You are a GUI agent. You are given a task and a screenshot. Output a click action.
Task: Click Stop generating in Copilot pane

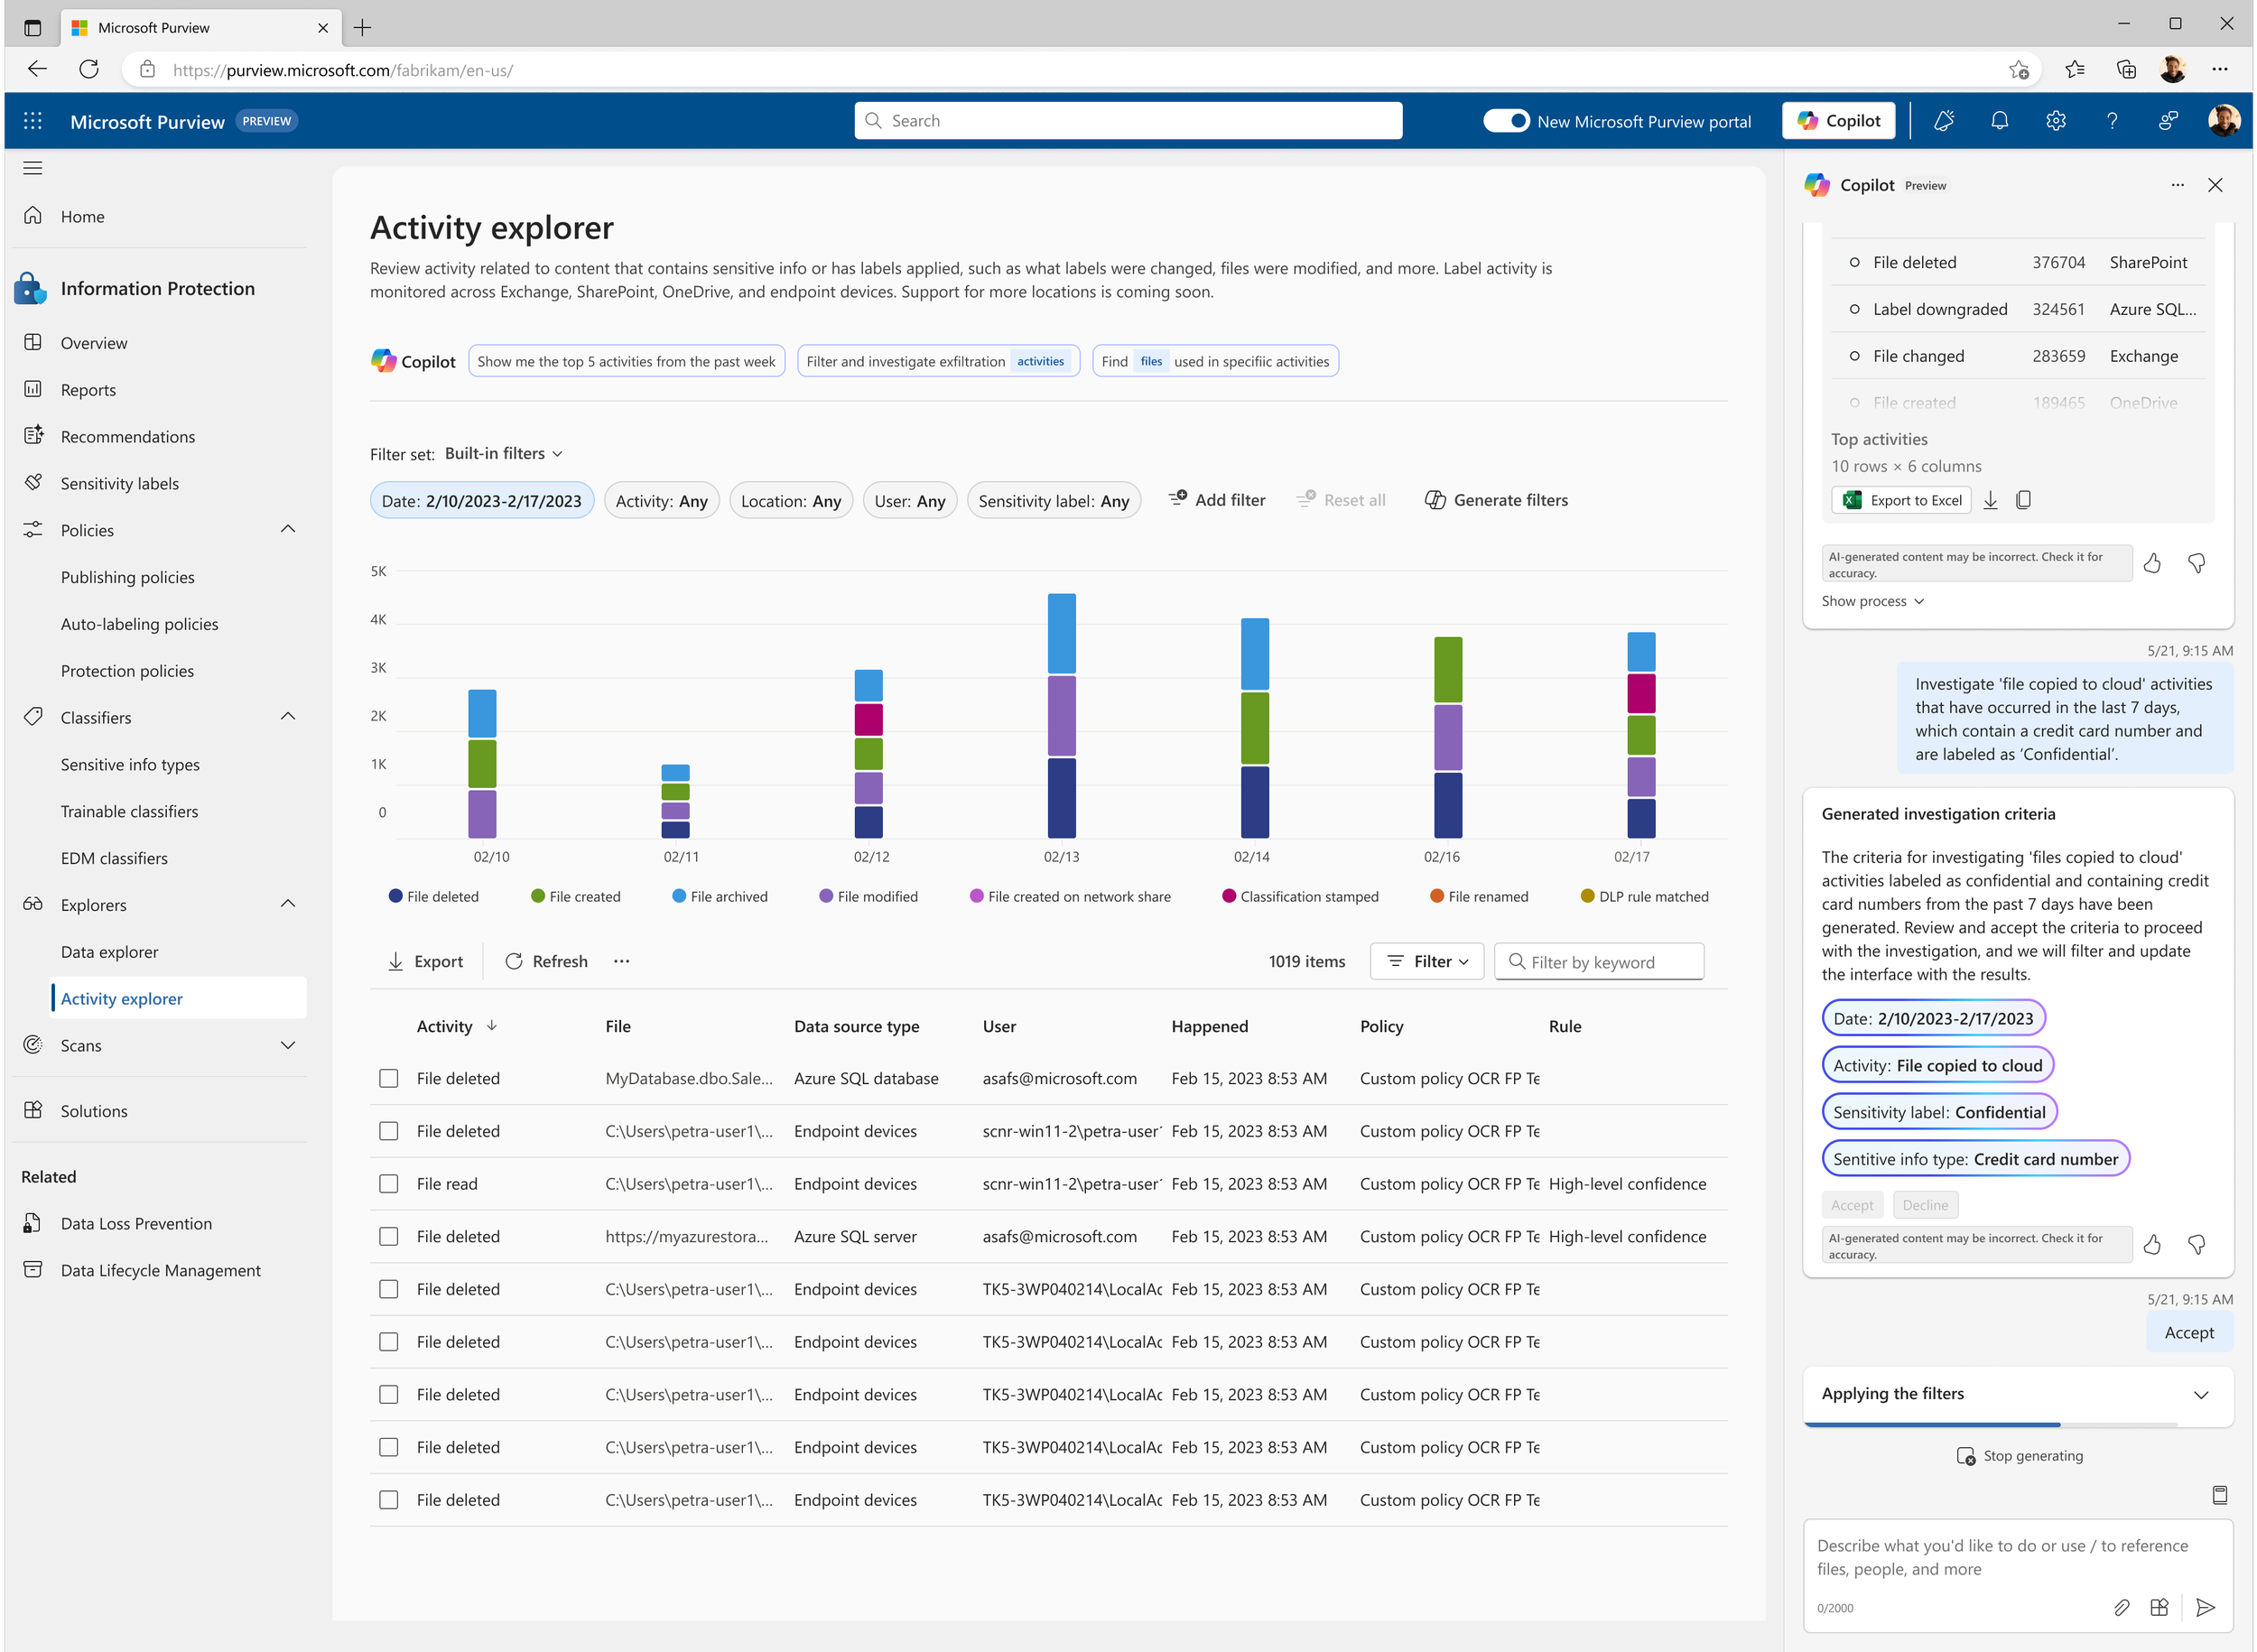pos(2020,1456)
